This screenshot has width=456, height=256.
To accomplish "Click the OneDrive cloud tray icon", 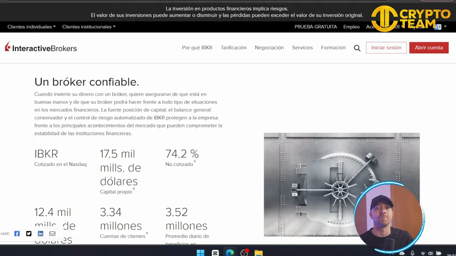I will tap(402, 254).
